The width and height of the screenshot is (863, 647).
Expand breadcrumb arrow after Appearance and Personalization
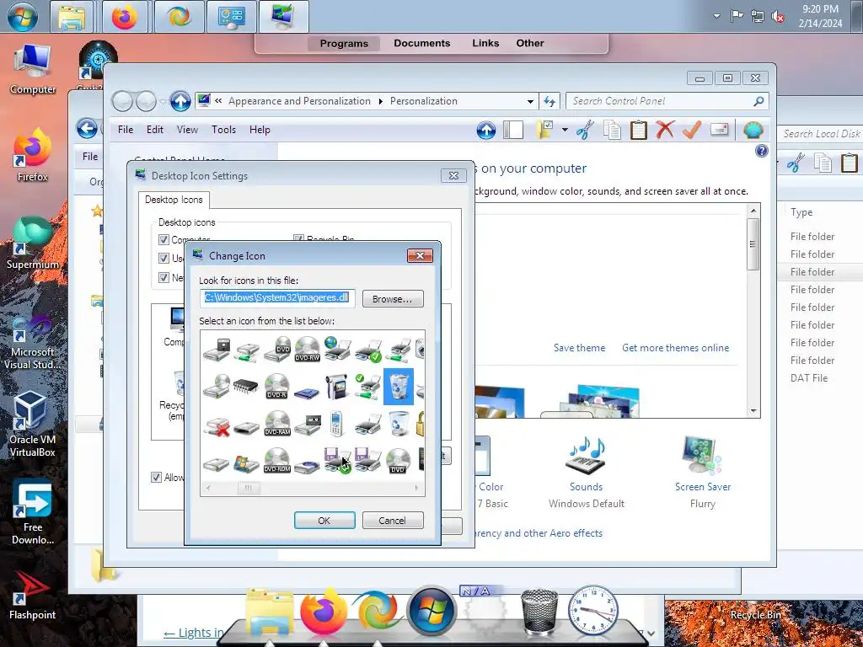(380, 101)
